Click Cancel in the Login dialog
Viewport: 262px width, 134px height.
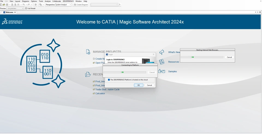point(149,85)
